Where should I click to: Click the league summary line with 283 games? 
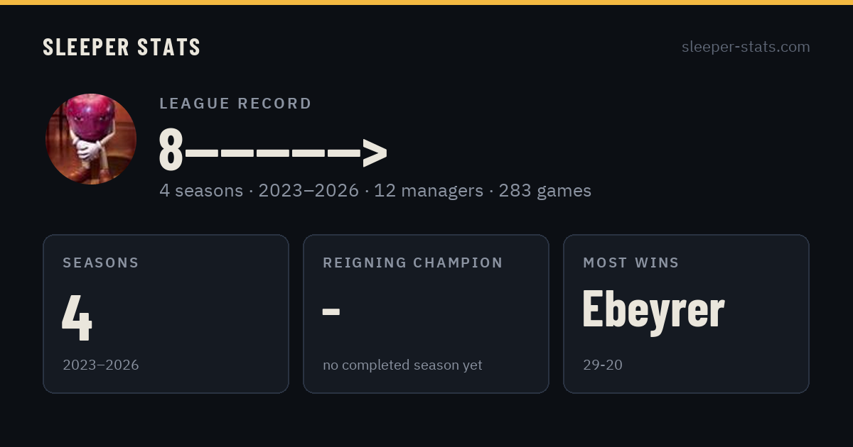click(375, 191)
